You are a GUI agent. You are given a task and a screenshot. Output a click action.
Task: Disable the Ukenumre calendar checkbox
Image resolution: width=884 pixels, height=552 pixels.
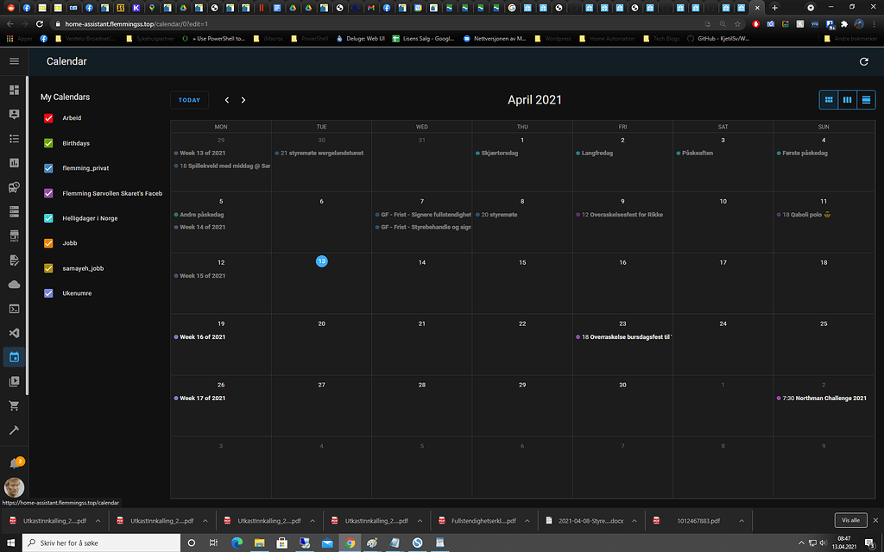[48, 293]
